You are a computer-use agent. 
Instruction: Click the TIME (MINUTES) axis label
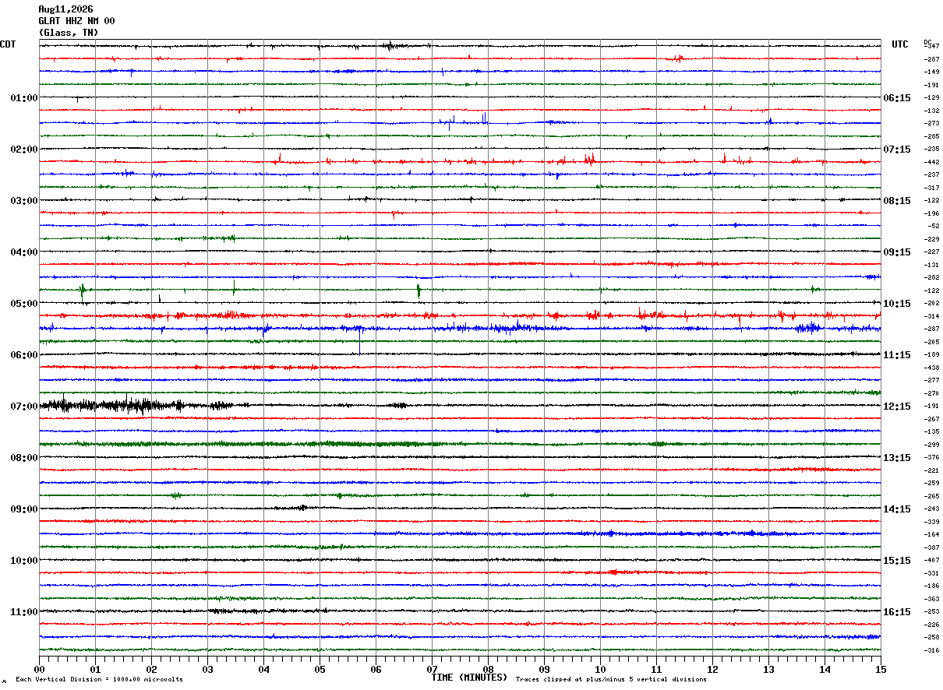tap(469, 678)
